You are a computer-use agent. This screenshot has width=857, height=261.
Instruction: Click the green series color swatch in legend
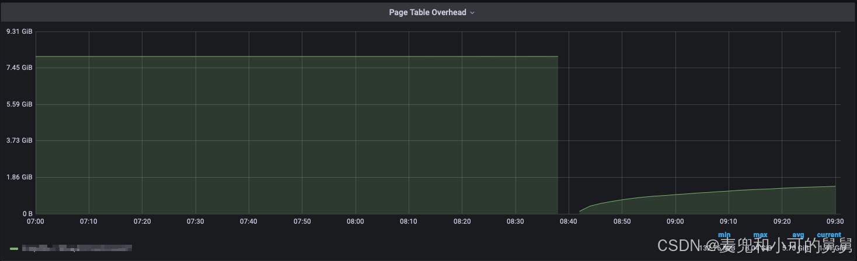(x=14, y=248)
